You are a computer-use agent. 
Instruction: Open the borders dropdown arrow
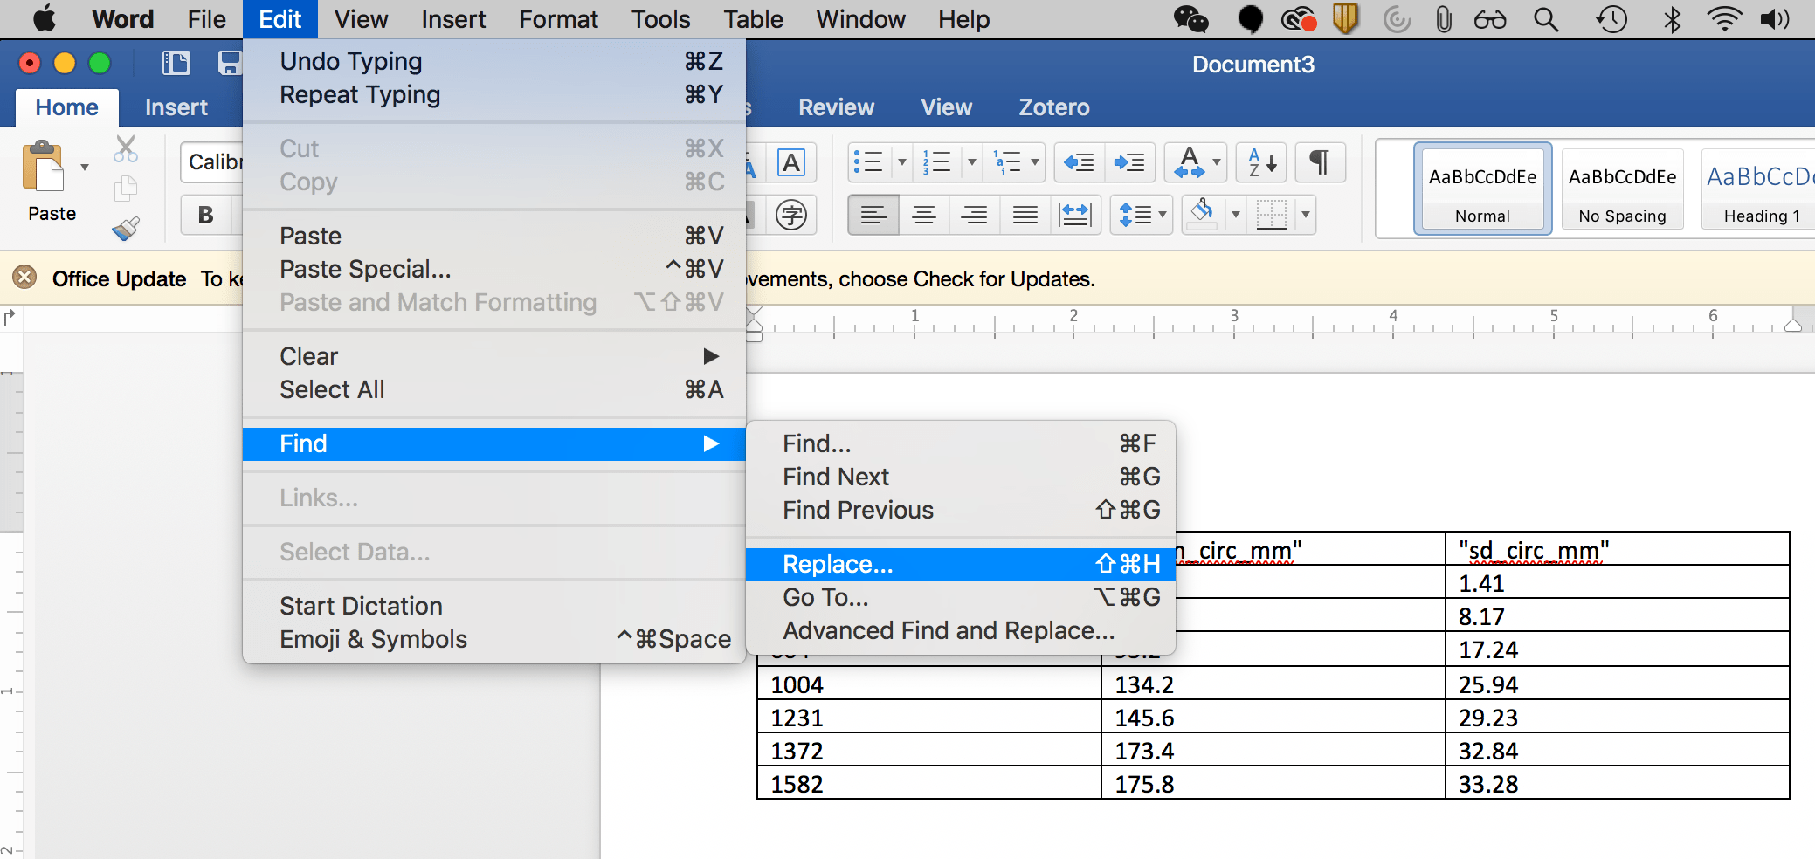[x=1305, y=215]
